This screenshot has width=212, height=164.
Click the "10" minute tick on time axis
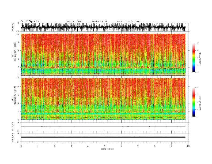coord(188,146)
